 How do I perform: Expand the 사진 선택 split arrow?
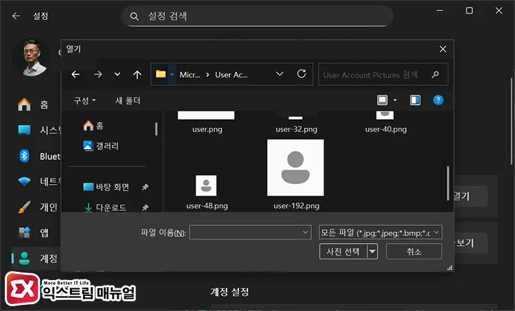pyautogui.click(x=372, y=251)
